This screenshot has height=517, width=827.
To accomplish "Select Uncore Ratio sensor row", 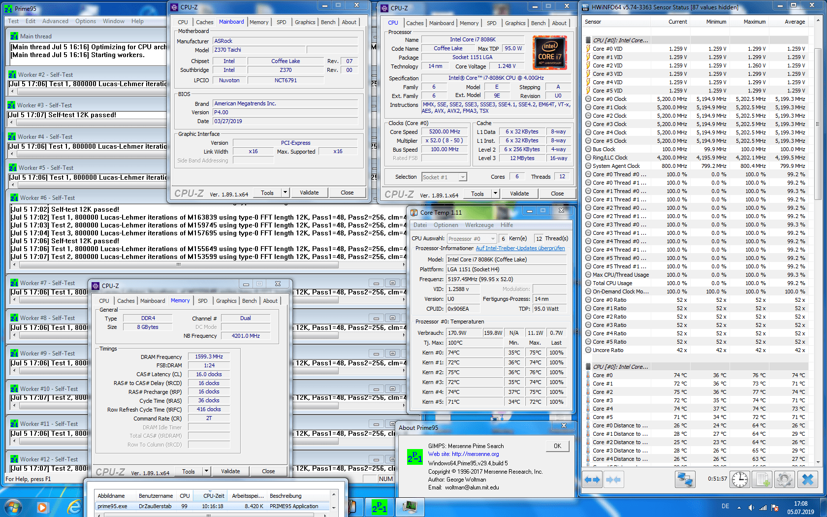I will tap(695, 350).
